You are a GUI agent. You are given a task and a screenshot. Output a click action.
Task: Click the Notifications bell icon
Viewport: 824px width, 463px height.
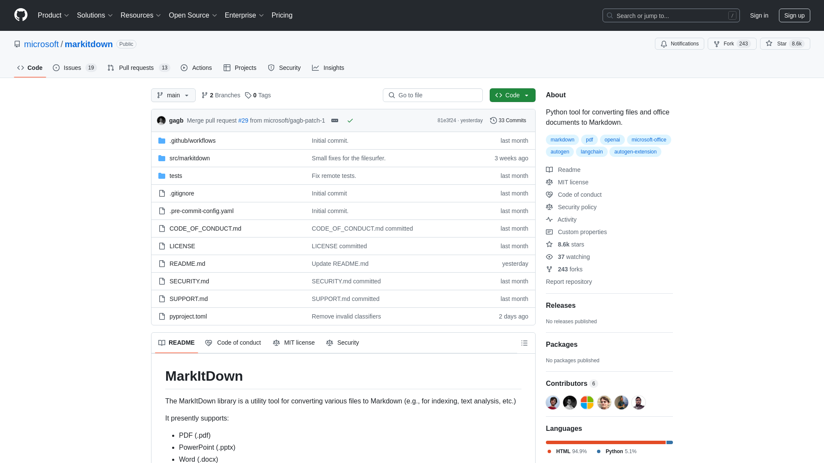[664, 44]
